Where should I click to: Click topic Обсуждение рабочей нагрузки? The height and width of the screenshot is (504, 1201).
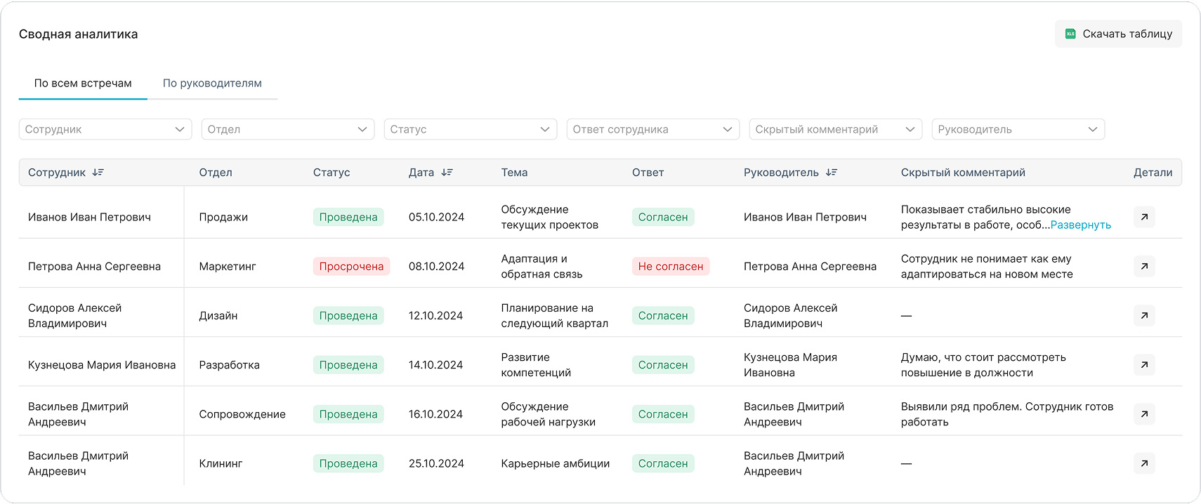pyautogui.click(x=548, y=414)
